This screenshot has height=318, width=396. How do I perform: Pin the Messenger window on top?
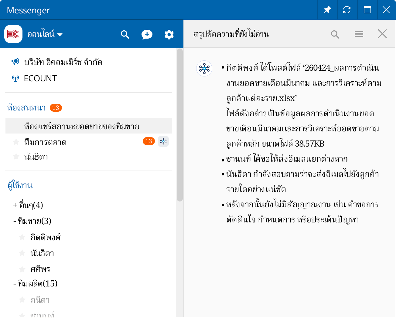click(x=327, y=10)
